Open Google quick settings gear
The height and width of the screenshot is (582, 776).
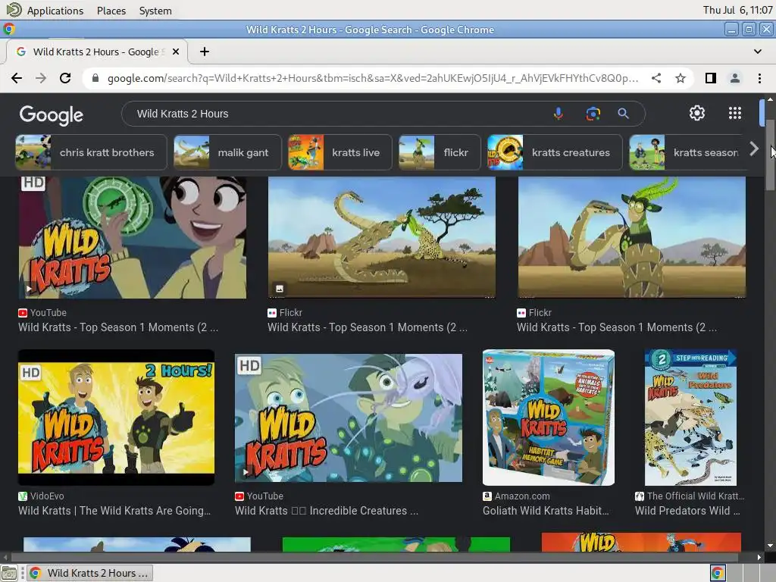tap(697, 114)
